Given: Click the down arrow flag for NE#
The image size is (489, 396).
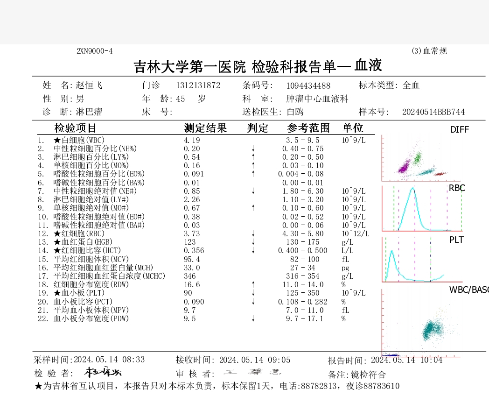Looking at the screenshot, I should 253,191.
